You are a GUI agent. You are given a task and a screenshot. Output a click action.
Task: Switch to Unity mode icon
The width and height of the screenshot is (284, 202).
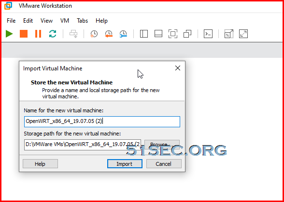187,34
